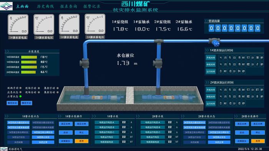Viewport: 269px width, 151px height.
Task: Switch to the 报警记录 tab
Action: (92, 7)
